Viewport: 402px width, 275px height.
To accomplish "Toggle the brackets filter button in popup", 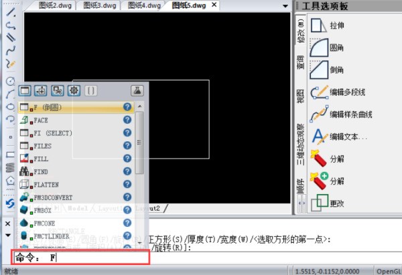I will pyautogui.click(x=91, y=90).
